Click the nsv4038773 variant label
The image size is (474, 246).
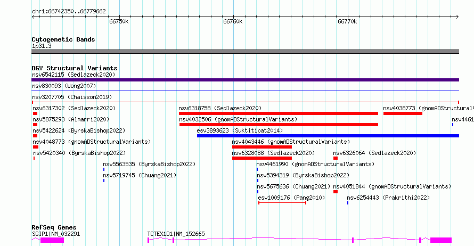click(428, 108)
